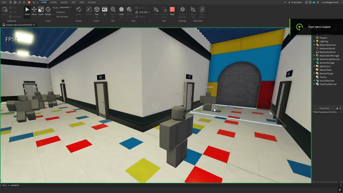Open the help question-mark icon
Image resolution: width=343 pixels, height=193 pixels.
pyautogui.click(x=310, y=2)
